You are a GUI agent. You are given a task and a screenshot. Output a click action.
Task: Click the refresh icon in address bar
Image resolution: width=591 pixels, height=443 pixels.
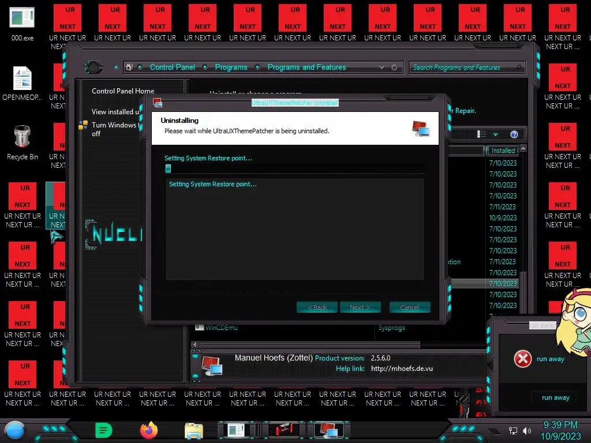point(394,67)
